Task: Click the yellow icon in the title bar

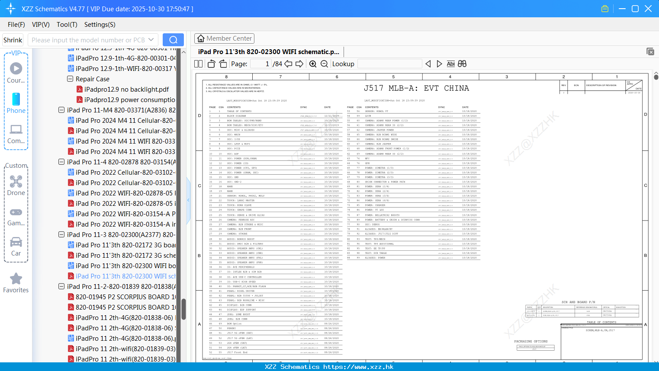Action: [605, 9]
